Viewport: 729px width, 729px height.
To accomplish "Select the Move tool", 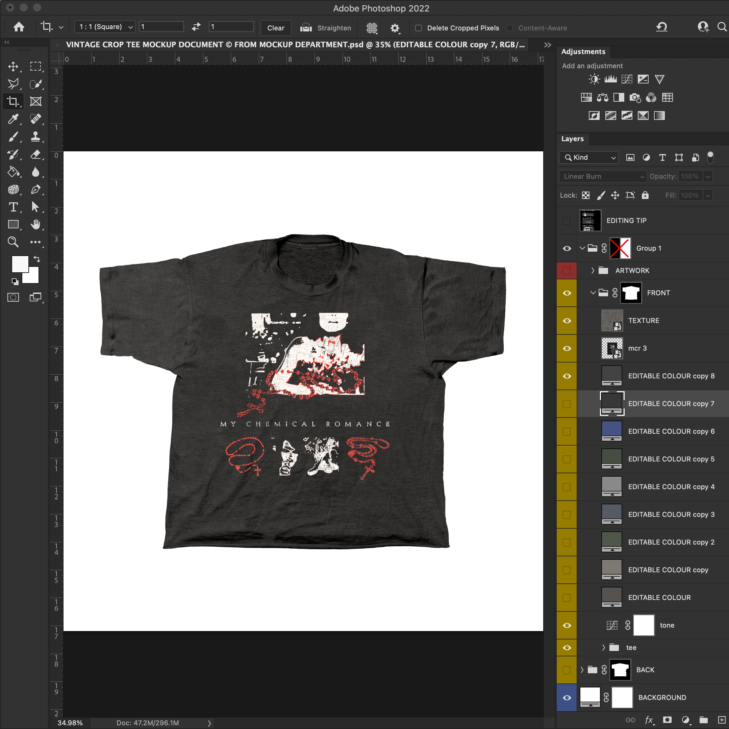I will coord(13,67).
